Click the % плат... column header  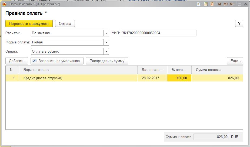click(179, 70)
